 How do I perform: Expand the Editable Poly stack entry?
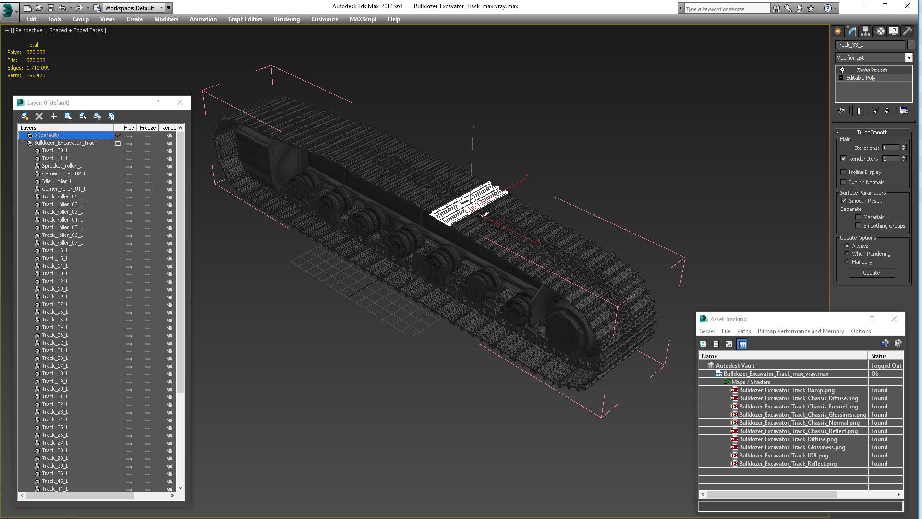(x=841, y=78)
